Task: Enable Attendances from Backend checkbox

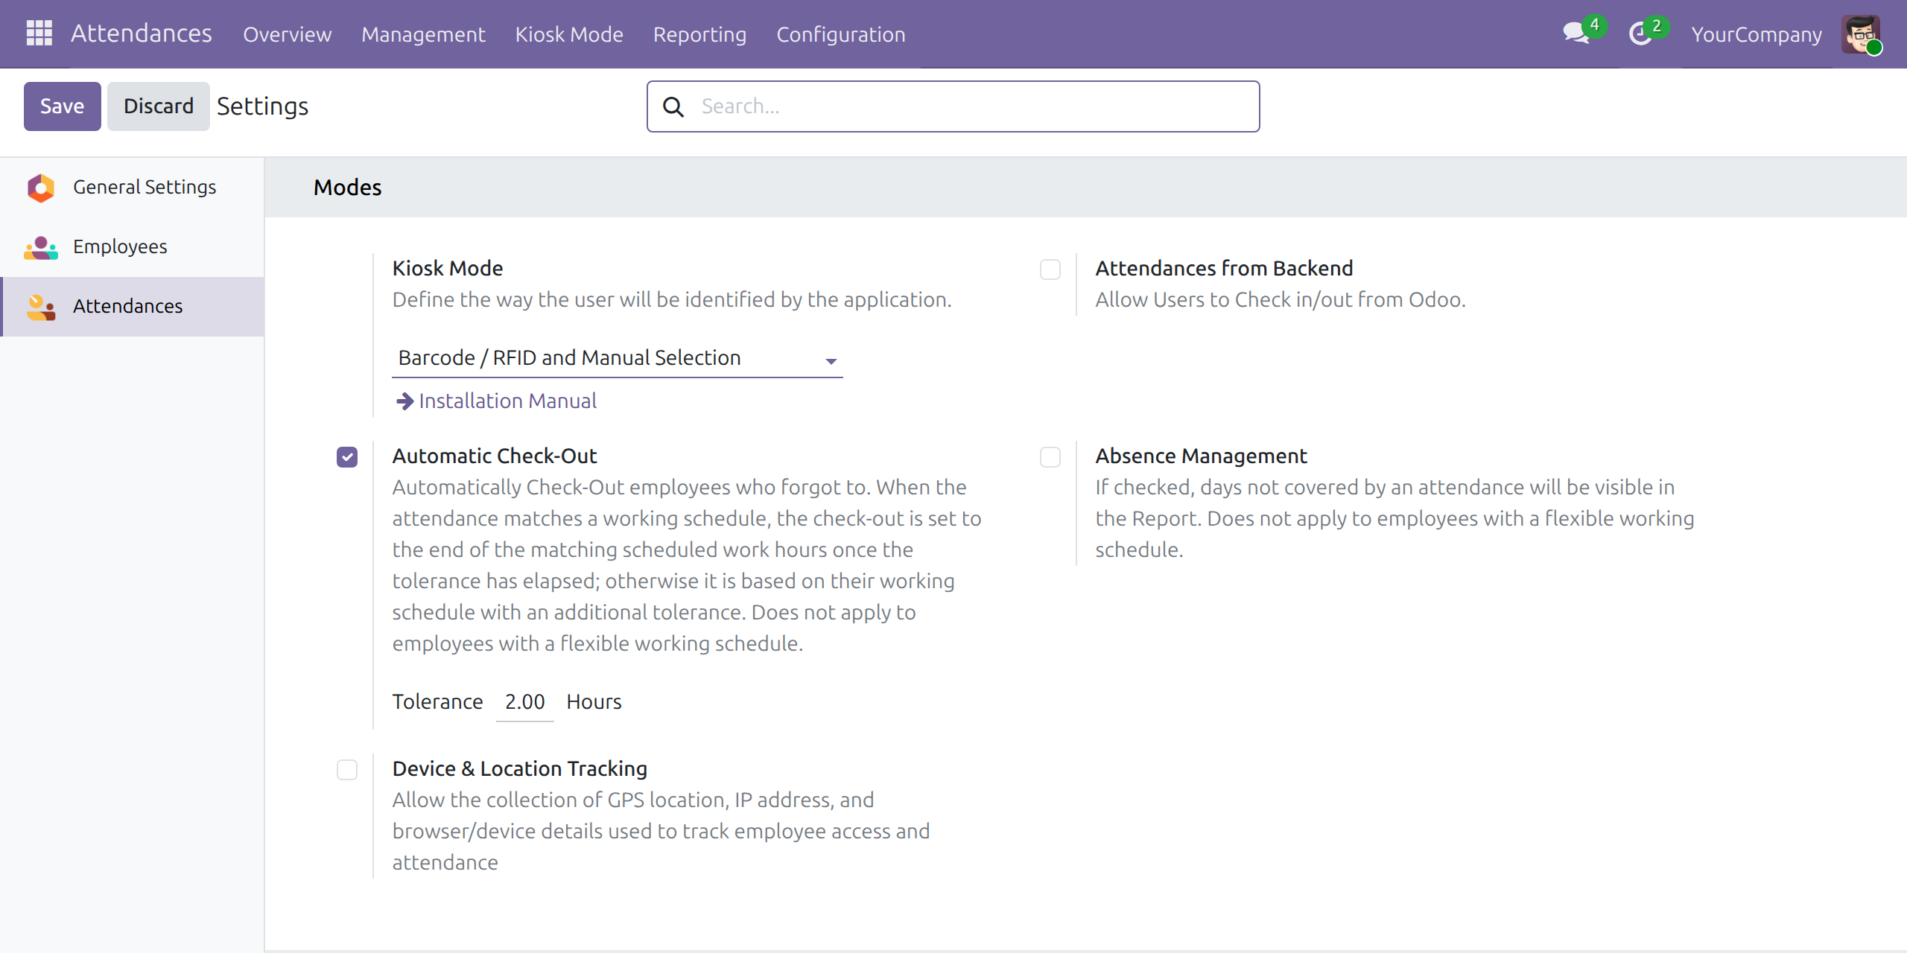Action: coord(1050,270)
